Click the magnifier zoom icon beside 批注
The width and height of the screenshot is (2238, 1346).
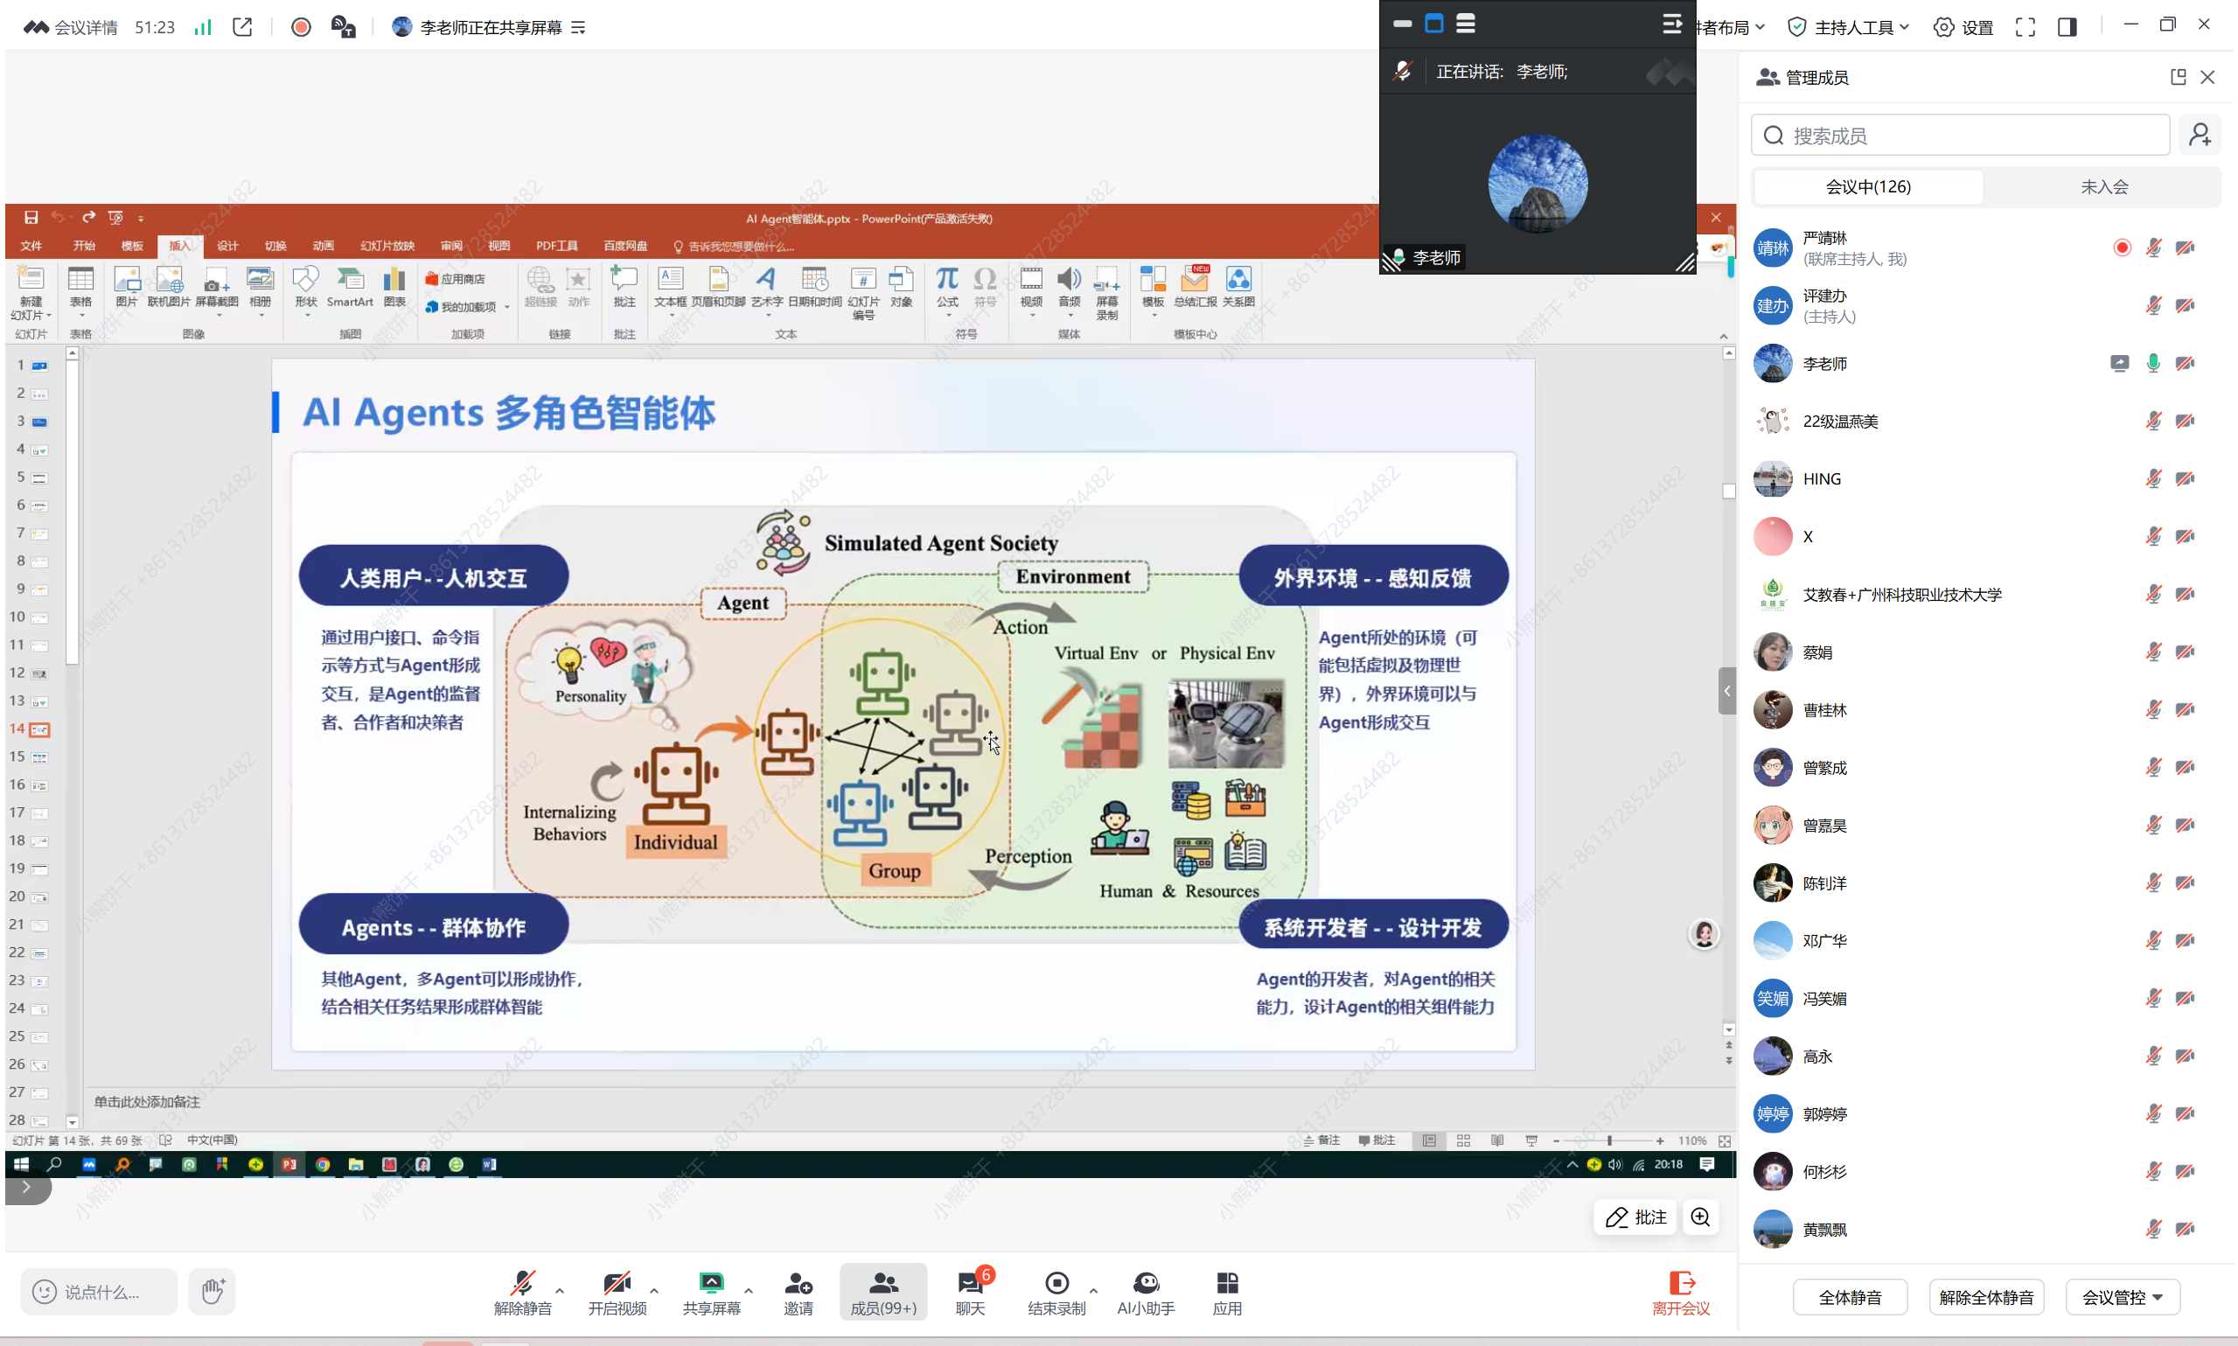pos(1700,1217)
